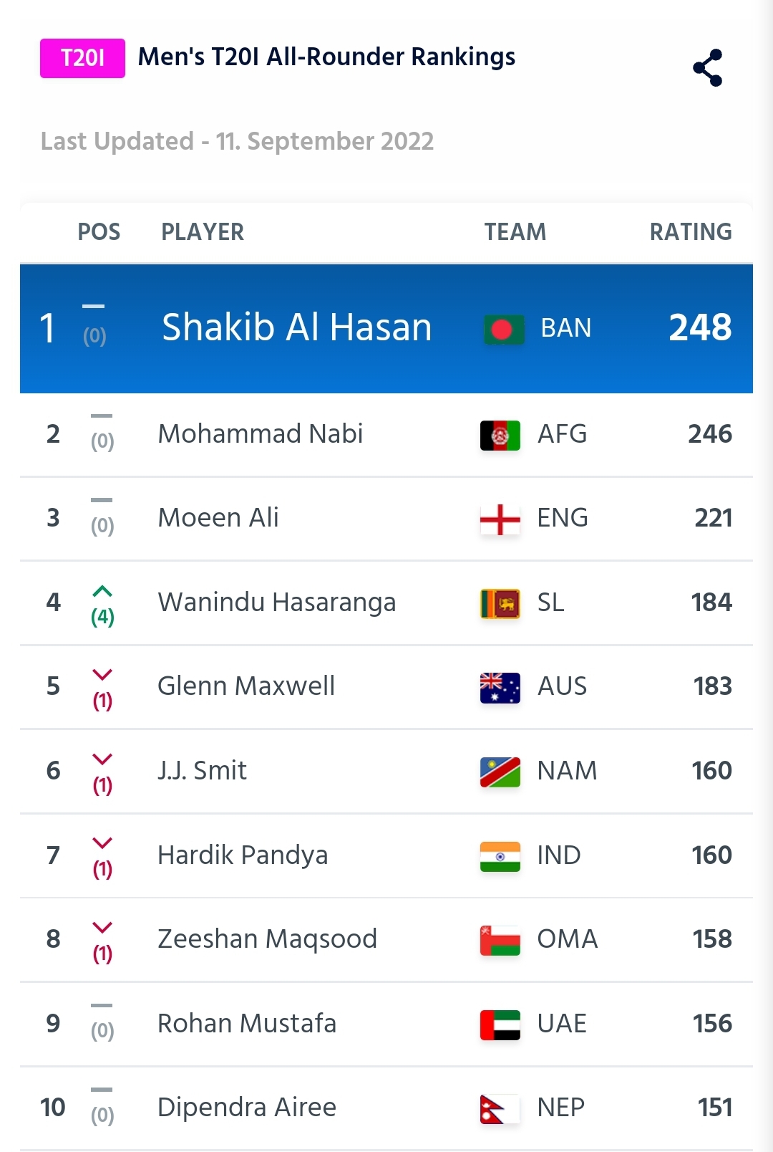Image resolution: width=773 pixels, height=1152 pixels.
Task: Select the pink T20I format badge
Action: 82,58
